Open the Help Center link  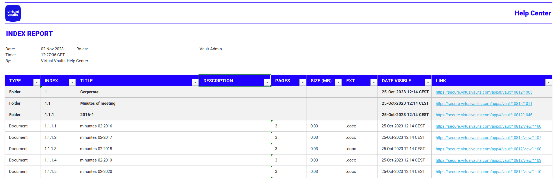coord(532,13)
